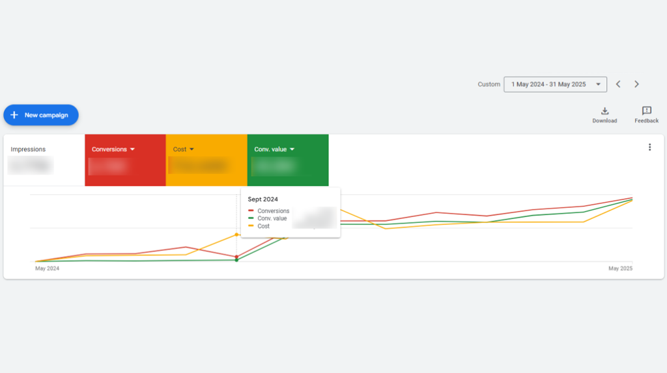Screen dimensions: 667x373
Task: Open the 1 May 2024 - 31 May 2025 date picker
Action: pyautogui.click(x=555, y=84)
